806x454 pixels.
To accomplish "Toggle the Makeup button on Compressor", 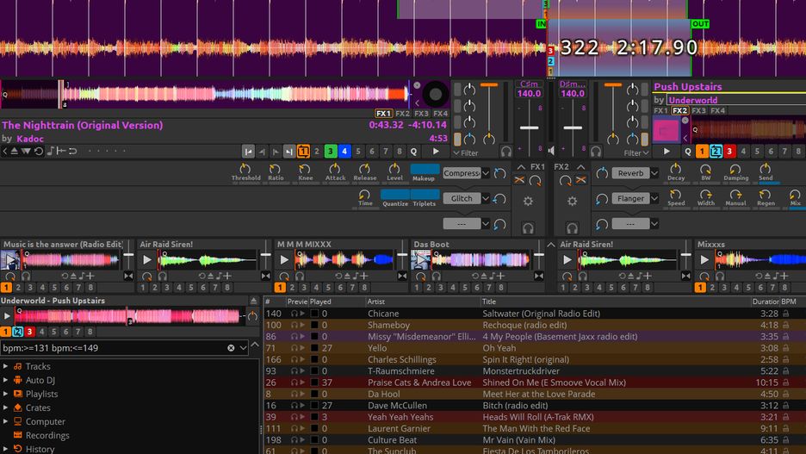I will tap(424, 169).
